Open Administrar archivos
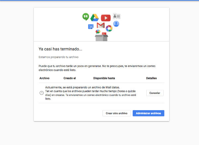The width and height of the screenshot is (199, 145). coord(148,113)
